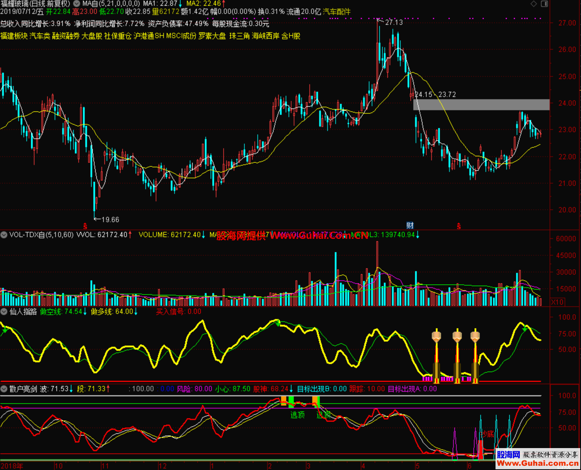Open the MA indicator dropdown next to 福耀玻璃 title
The width and height of the screenshot is (581, 470).
click(77, 4)
